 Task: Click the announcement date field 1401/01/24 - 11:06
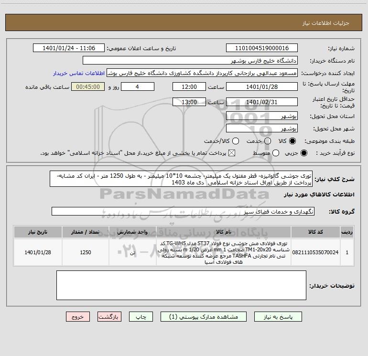[69, 48]
